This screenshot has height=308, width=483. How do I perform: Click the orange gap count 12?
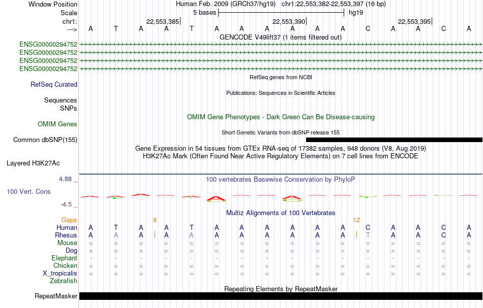[356, 220]
